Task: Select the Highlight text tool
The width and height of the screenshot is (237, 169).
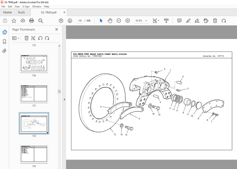Action: [x=188, y=21]
